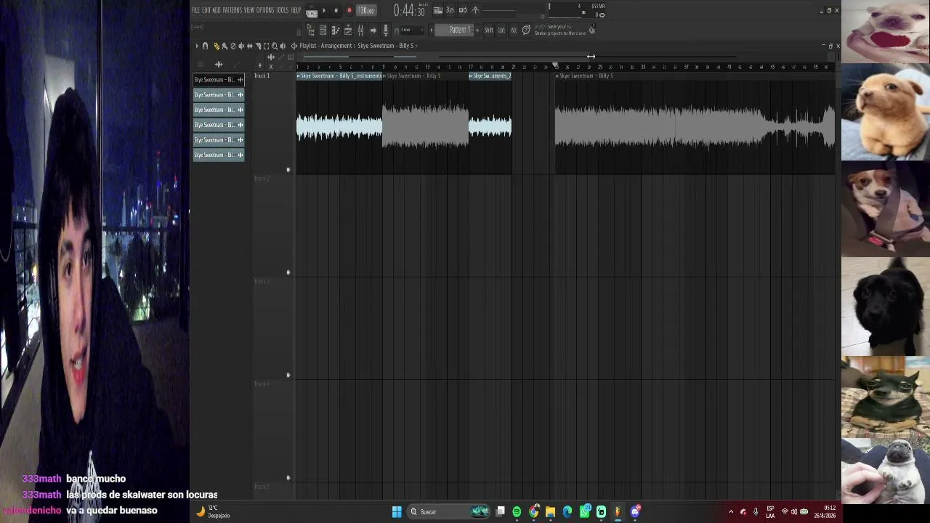This screenshot has height=523, width=930.
Task: Click the Play button in transport
Action: 324,10
